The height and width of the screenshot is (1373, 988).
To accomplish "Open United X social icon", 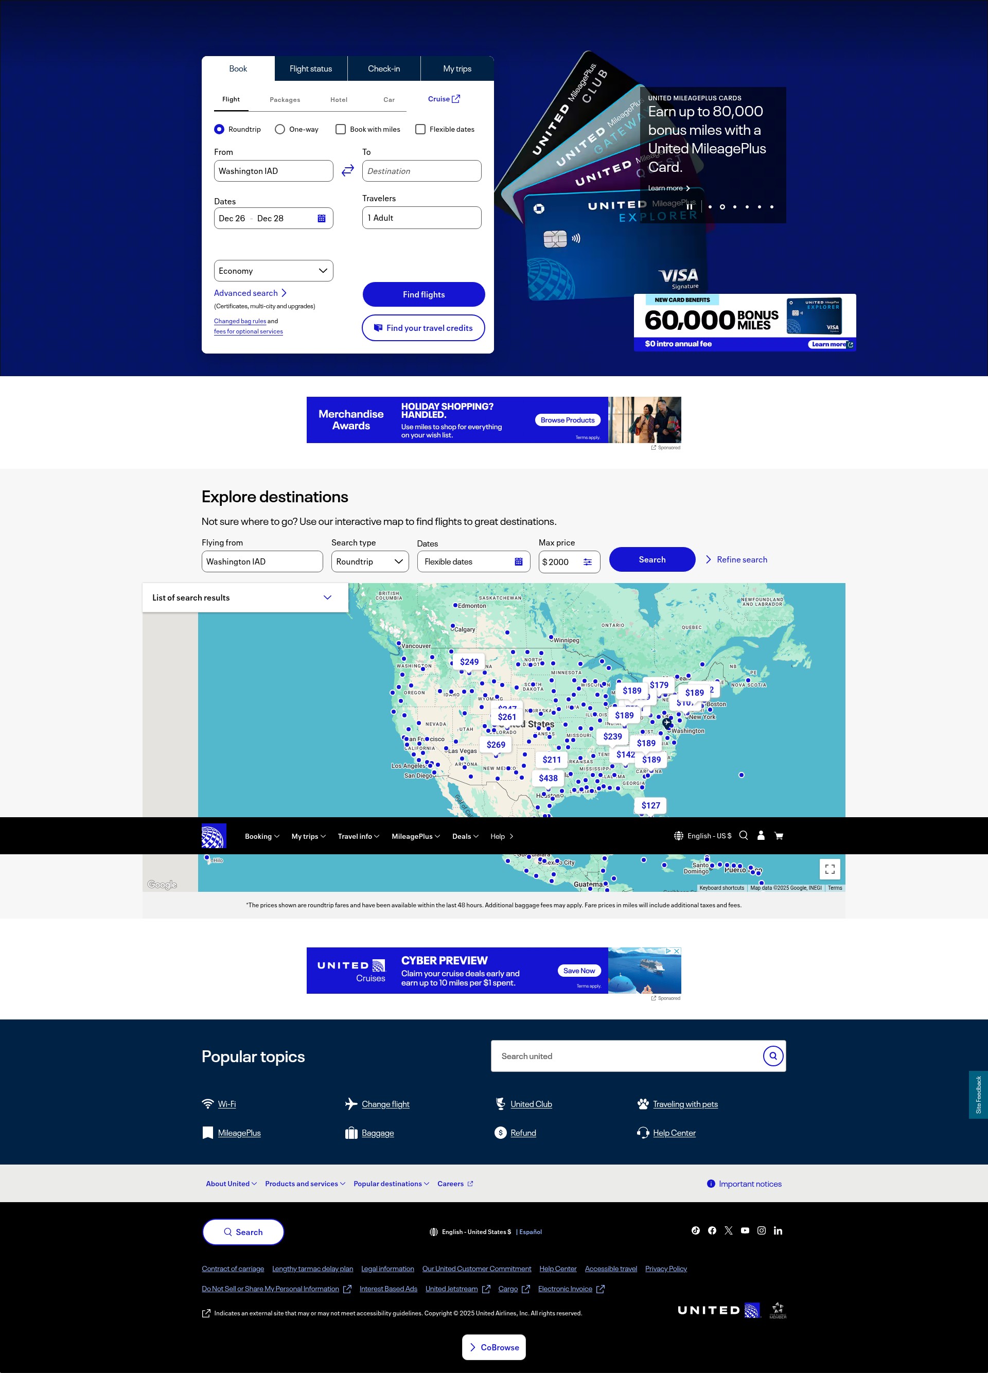I will 728,1230.
